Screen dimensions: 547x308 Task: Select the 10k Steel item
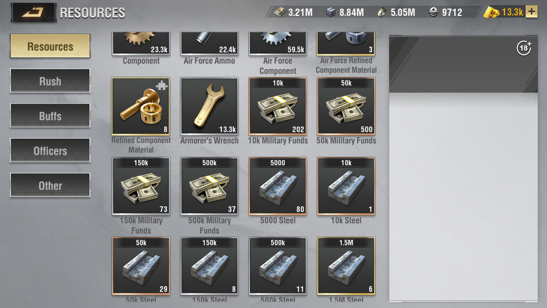point(346,186)
